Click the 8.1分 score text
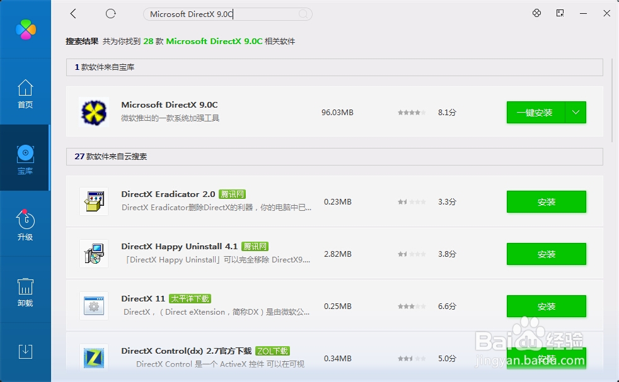Screen dimensions: 619x382 click(x=447, y=113)
